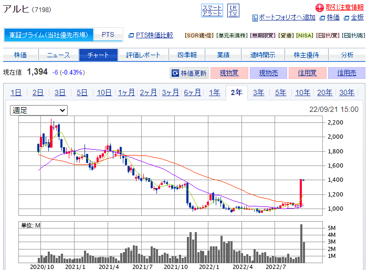This screenshot has height=270, width=368.
Task: Open the 業績 tab
Action: 223,55
